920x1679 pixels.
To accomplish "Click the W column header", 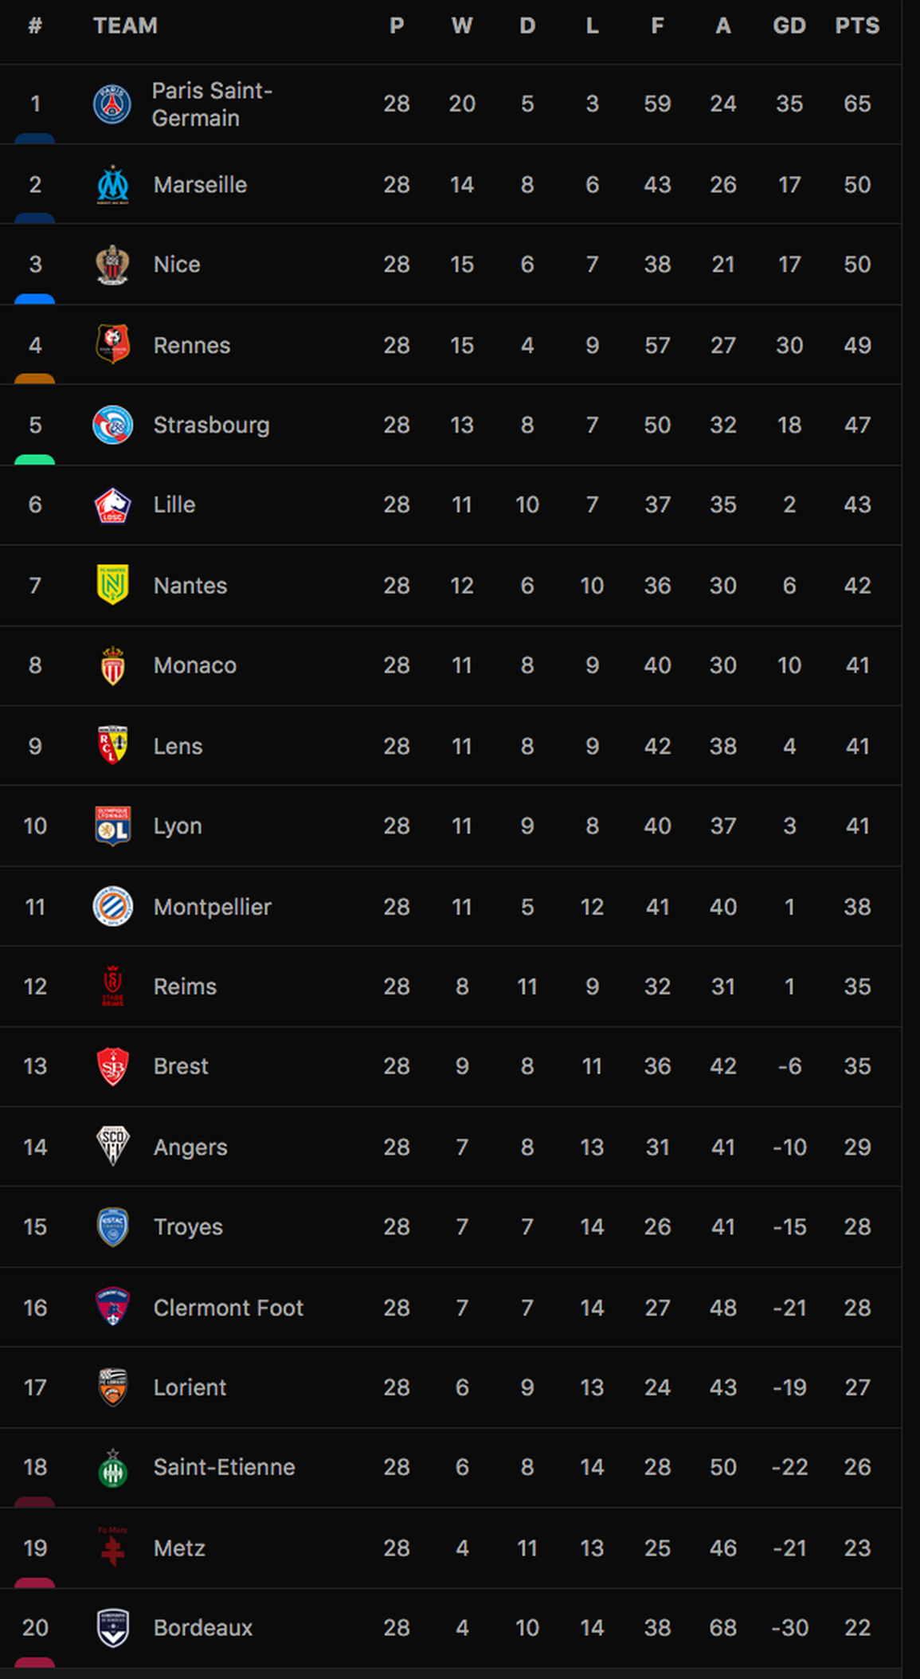I will [462, 25].
